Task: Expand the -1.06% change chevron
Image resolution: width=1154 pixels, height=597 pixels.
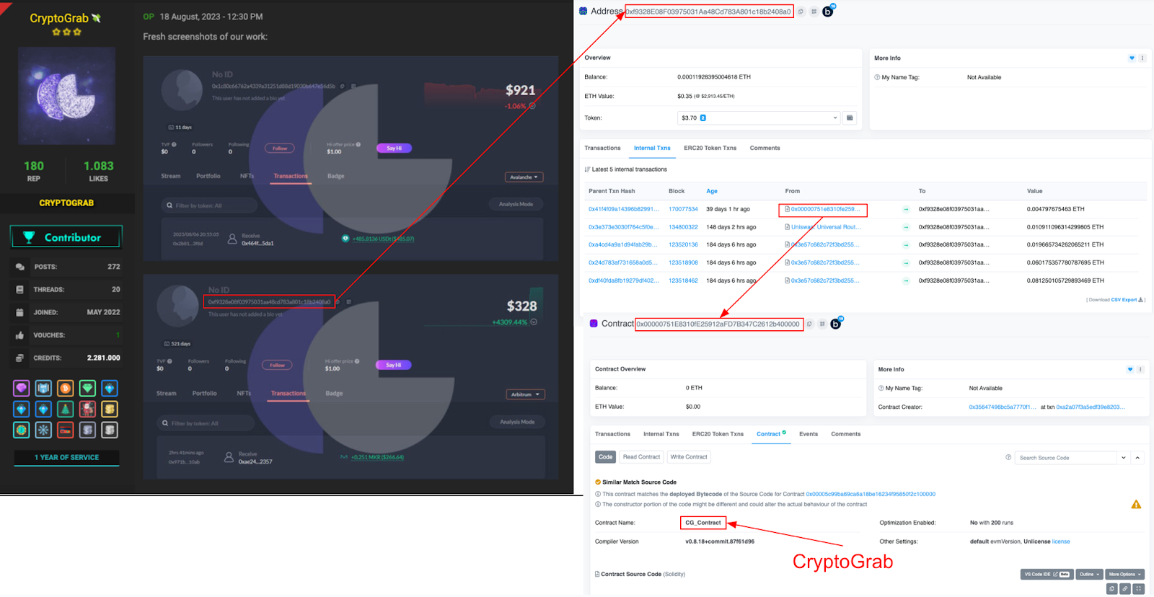Action: (532, 106)
